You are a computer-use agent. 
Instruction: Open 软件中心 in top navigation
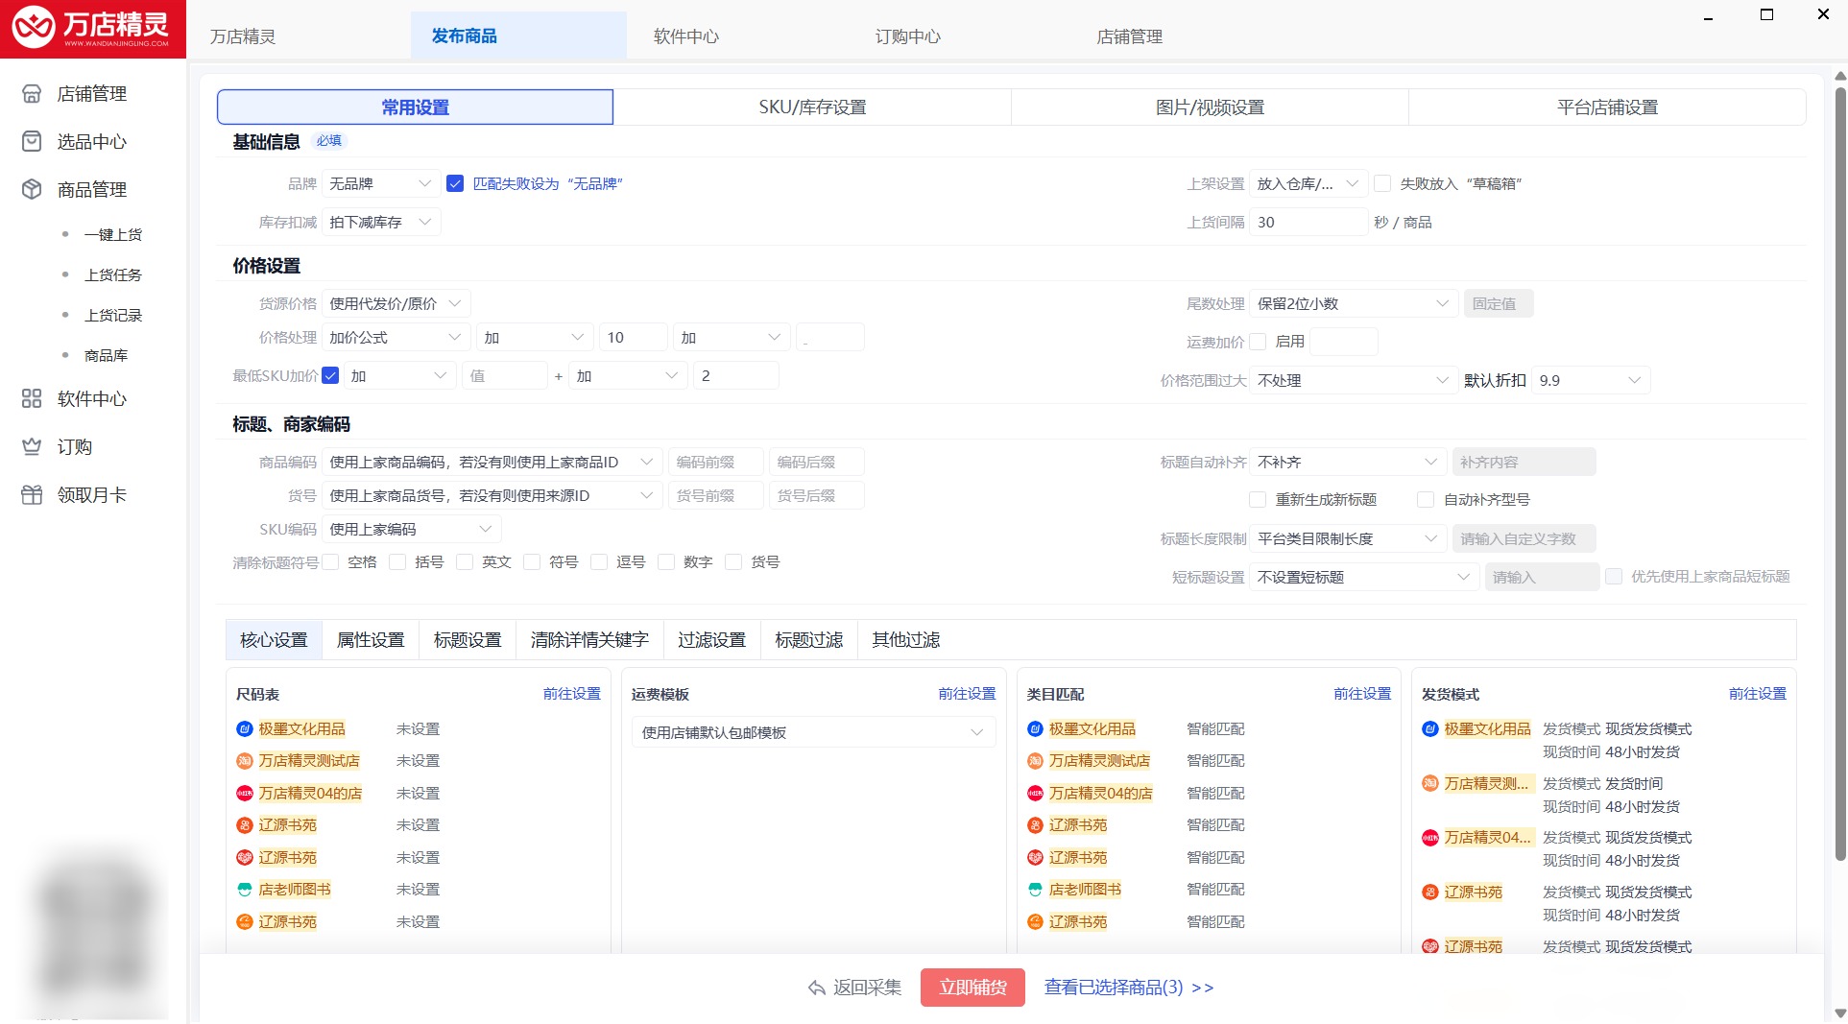click(685, 36)
